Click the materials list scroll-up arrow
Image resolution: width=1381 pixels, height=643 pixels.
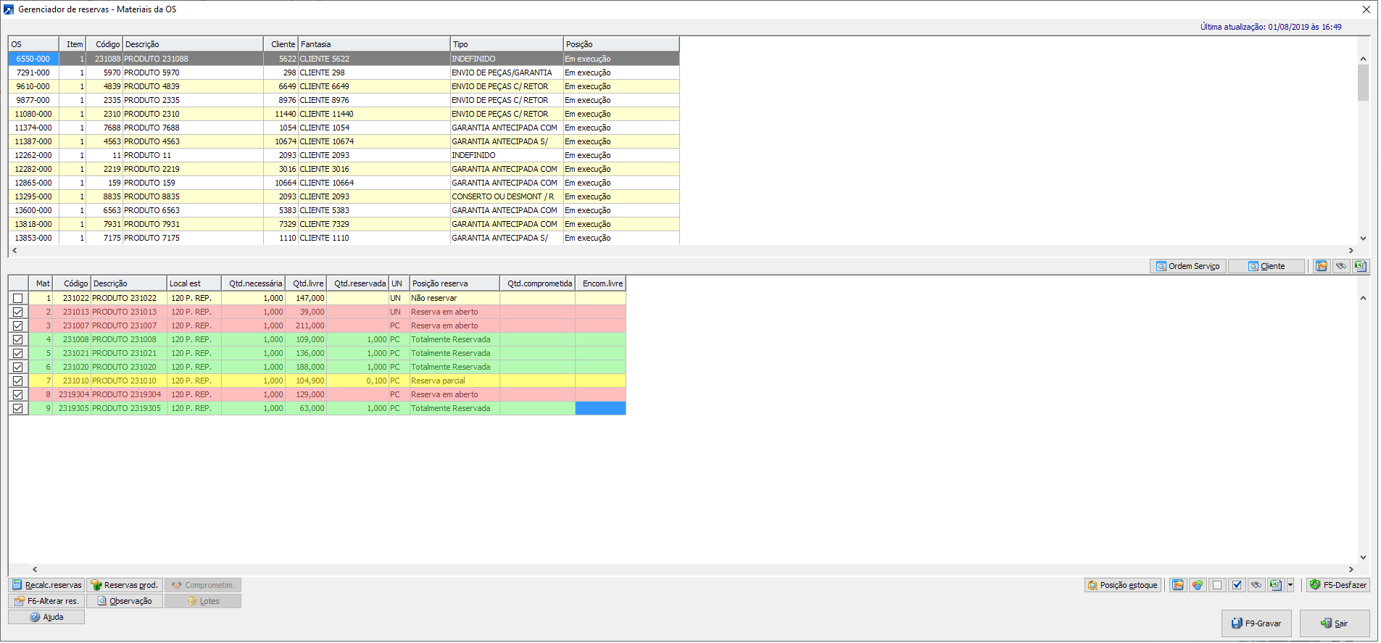pyautogui.click(x=1363, y=298)
